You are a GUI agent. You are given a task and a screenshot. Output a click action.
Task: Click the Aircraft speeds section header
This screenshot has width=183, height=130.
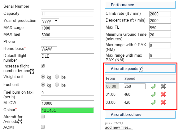tap(140, 69)
